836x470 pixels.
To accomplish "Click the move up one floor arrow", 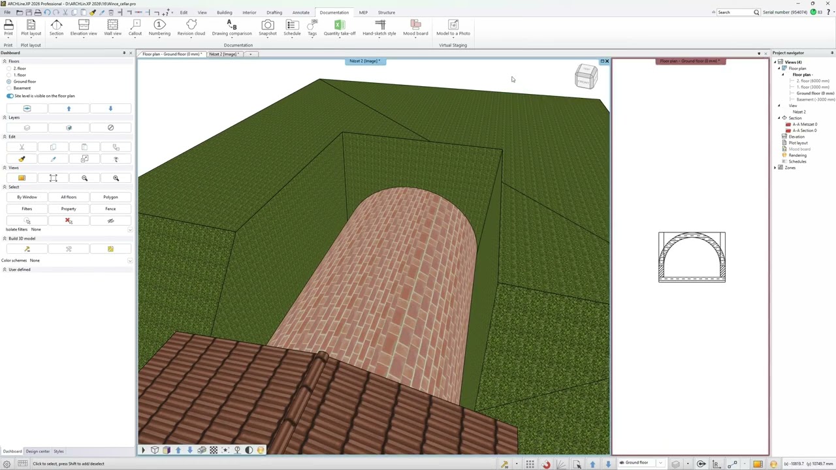I will (x=69, y=108).
